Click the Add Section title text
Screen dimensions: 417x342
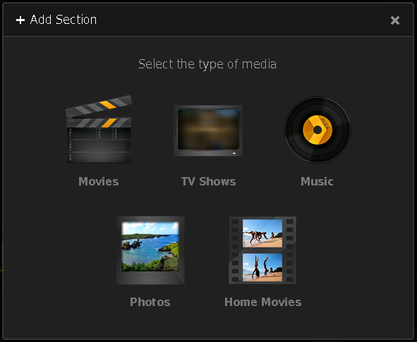click(x=64, y=20)
